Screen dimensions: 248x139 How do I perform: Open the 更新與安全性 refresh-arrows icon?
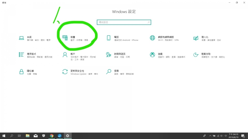[65, 72]
